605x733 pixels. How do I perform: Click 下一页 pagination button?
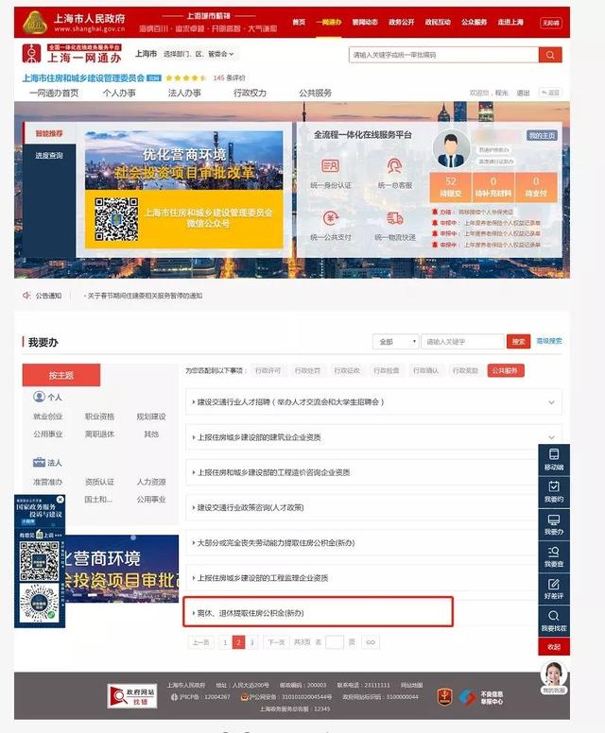pos(276,642)
